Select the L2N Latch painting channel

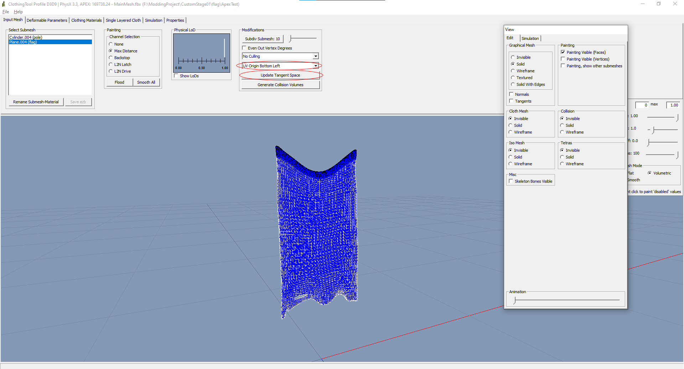[x=120, y=64]
